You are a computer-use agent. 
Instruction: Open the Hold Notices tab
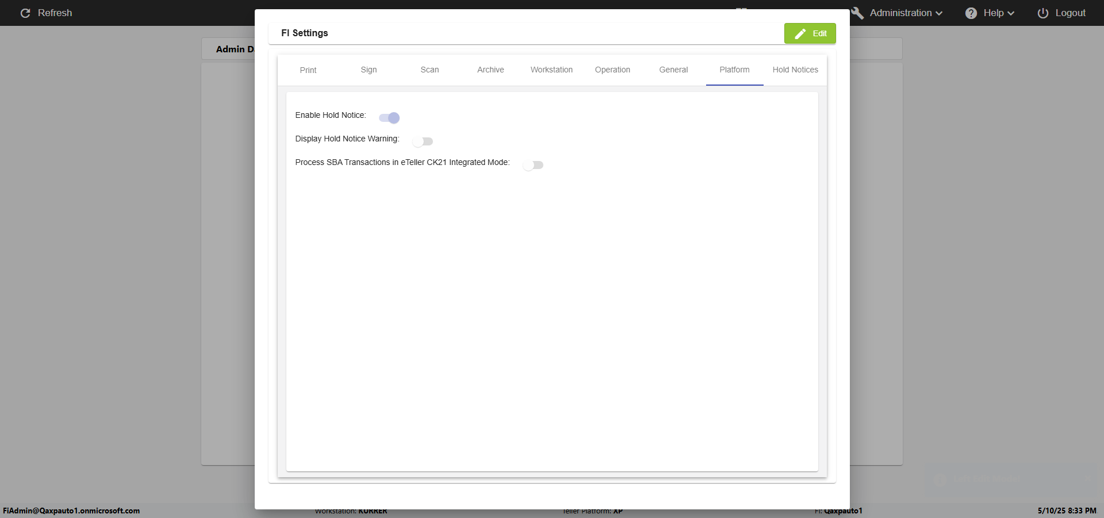(x=795, y=70)
